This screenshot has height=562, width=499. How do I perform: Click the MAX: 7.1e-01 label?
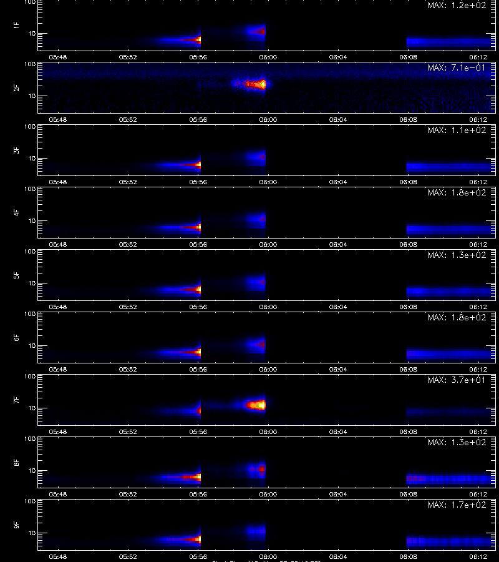click(x=457, y=67)
